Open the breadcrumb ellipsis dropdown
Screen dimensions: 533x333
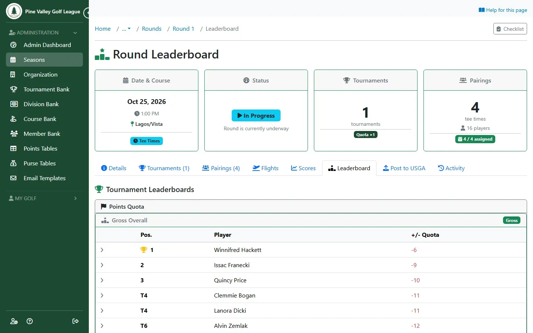click(x=126, y=29)
